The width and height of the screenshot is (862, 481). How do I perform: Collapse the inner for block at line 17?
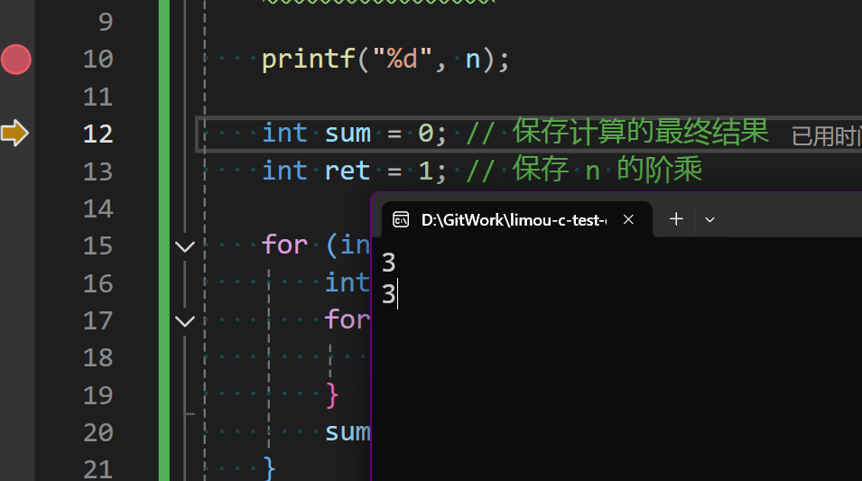tap(185, 320)
